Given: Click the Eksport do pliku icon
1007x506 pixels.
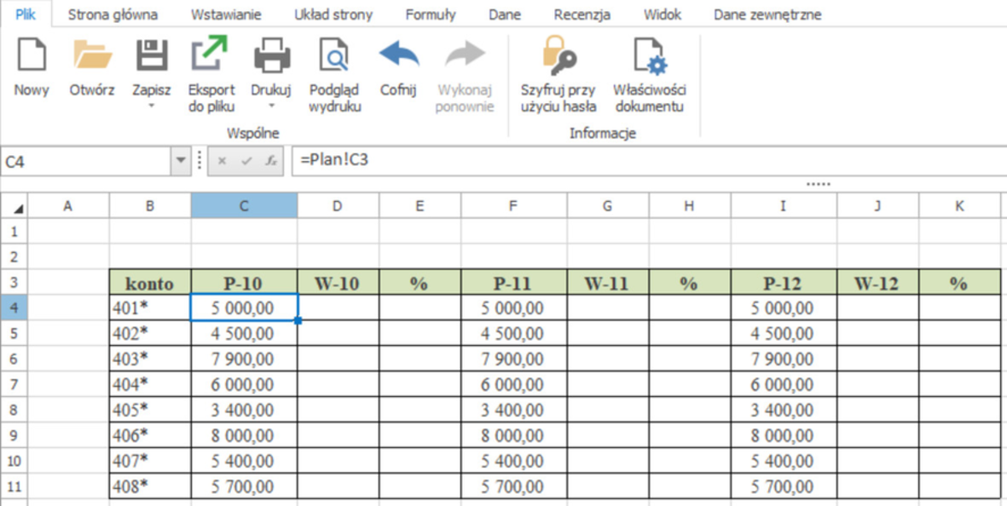Looking at the screenshot, I should pyautogui.click(x=211, y=55).
